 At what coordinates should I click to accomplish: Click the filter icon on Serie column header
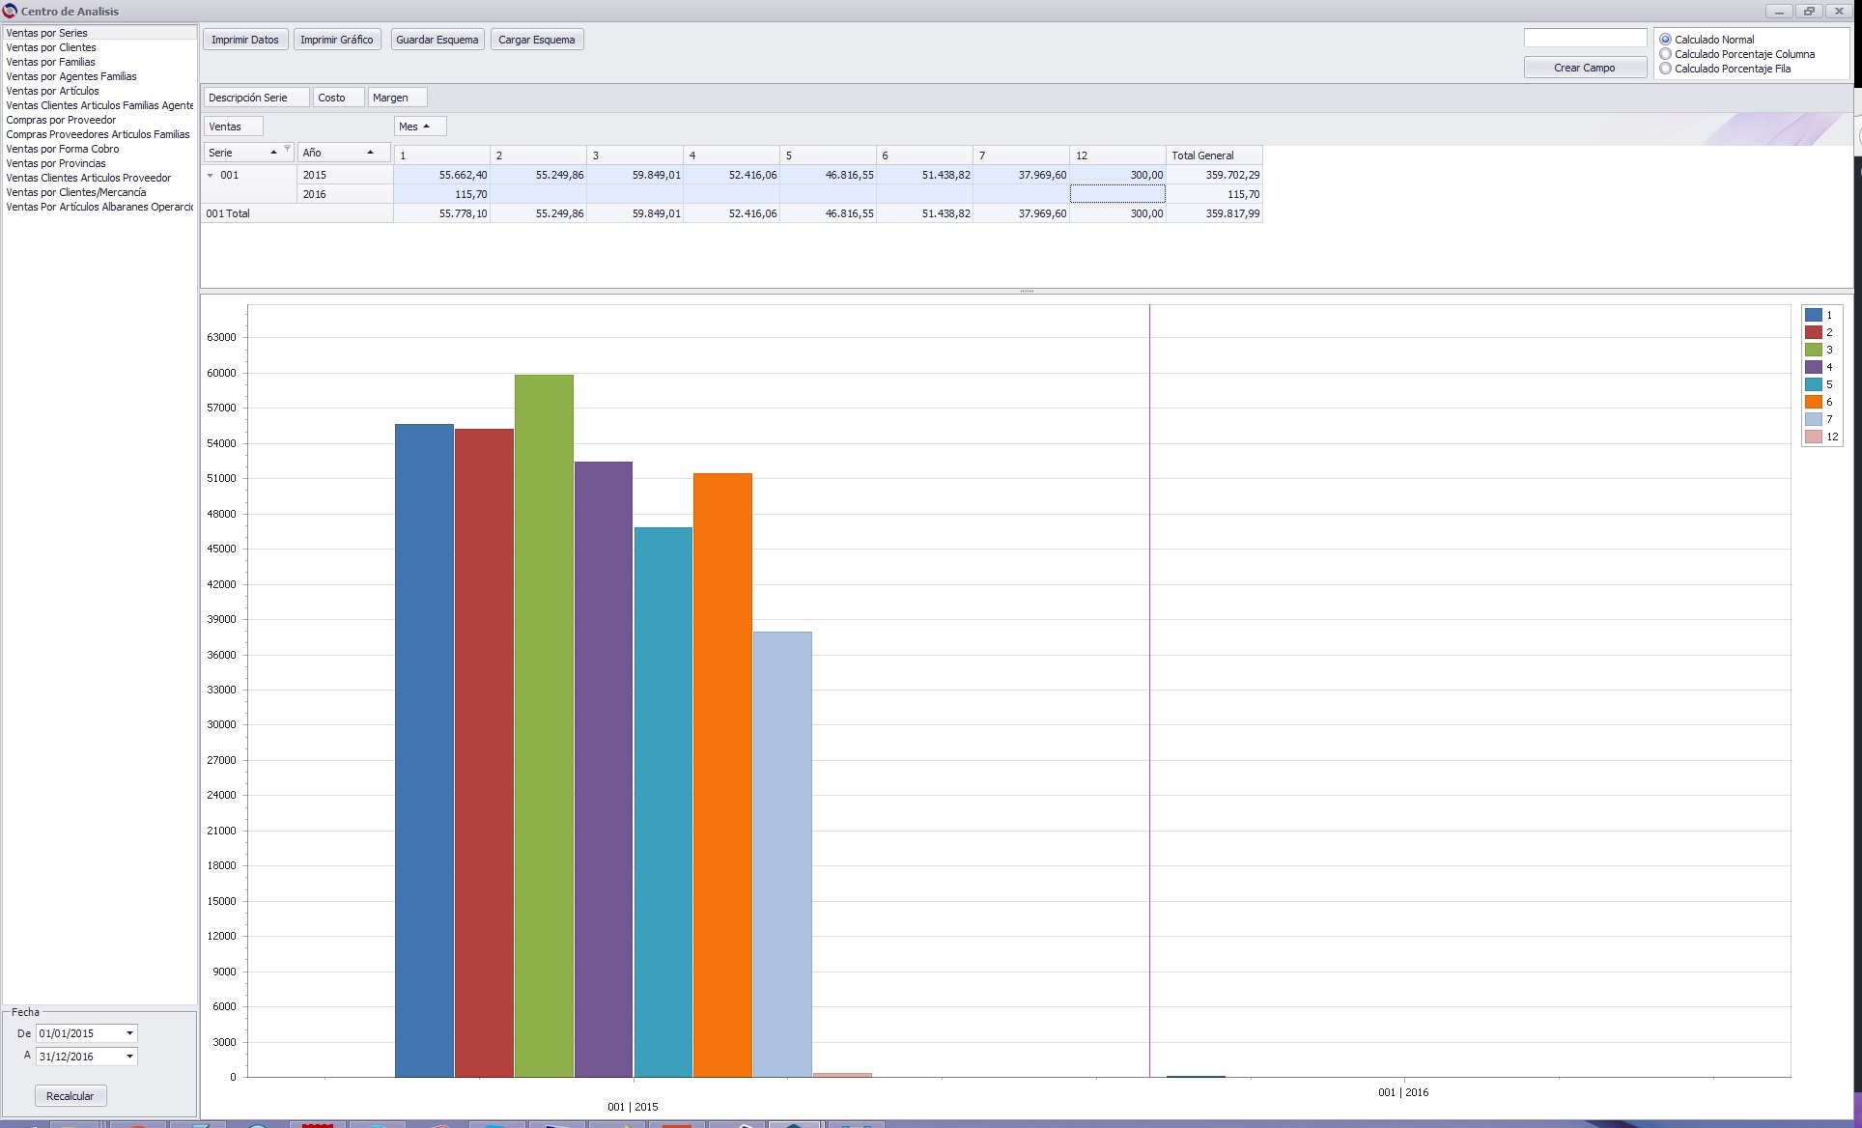(287, 149)
